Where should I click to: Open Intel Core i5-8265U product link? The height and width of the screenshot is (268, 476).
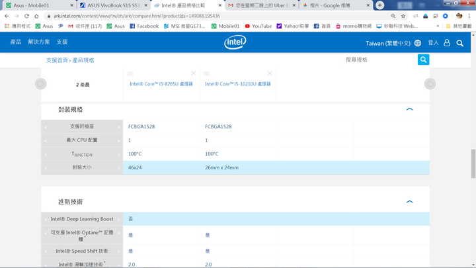(x=161, y=84)
